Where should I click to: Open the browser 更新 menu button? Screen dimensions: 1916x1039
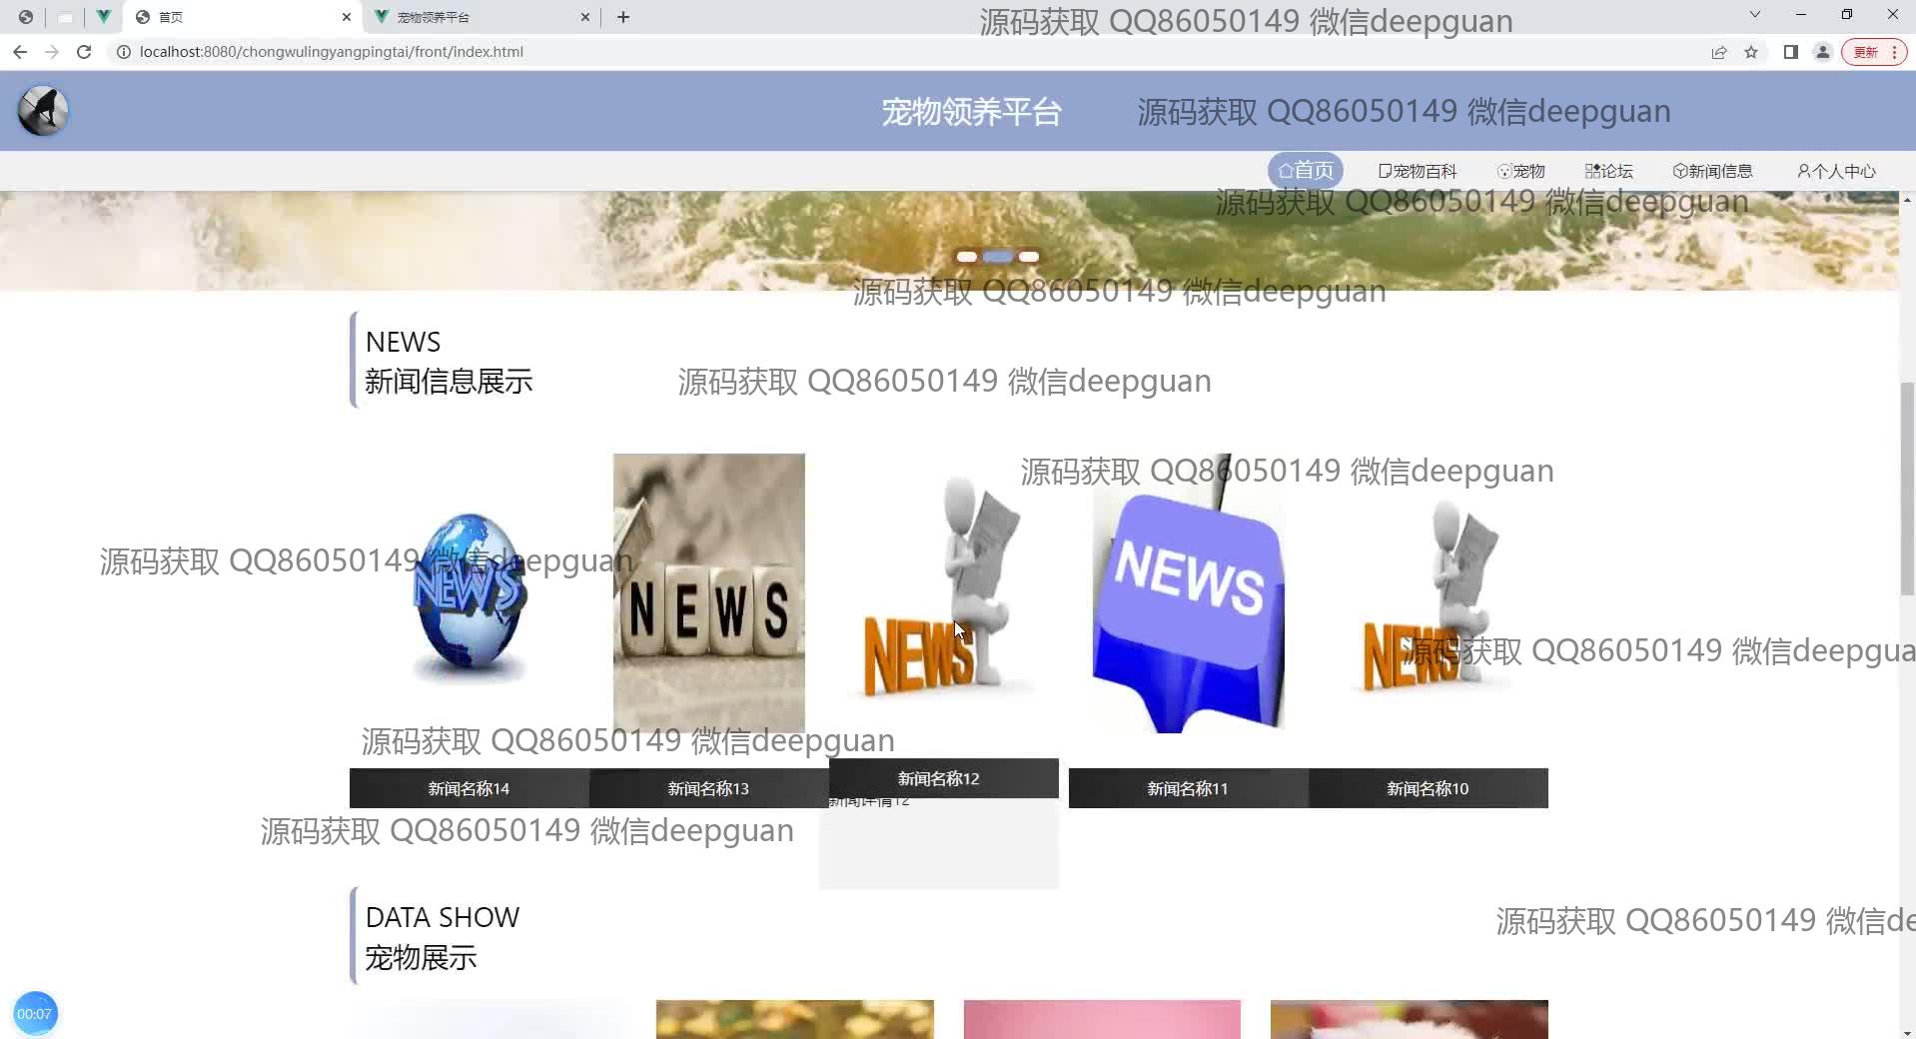(1874, 52)
